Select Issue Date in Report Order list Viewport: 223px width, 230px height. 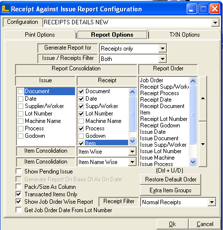pos(164,132)
